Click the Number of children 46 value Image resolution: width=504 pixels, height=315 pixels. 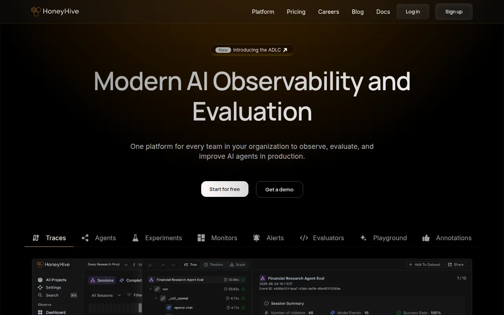coord(311,313)
